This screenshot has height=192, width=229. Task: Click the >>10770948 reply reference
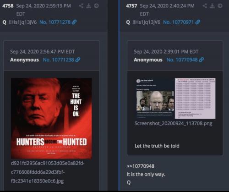coord(141,166)
